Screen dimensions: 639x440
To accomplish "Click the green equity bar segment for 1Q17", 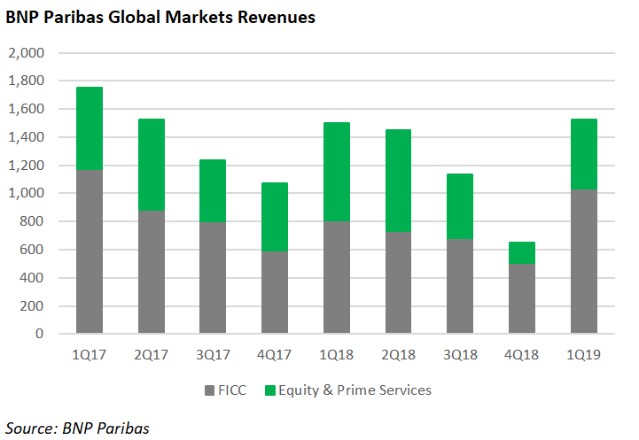I will click(x=90, y=128).
